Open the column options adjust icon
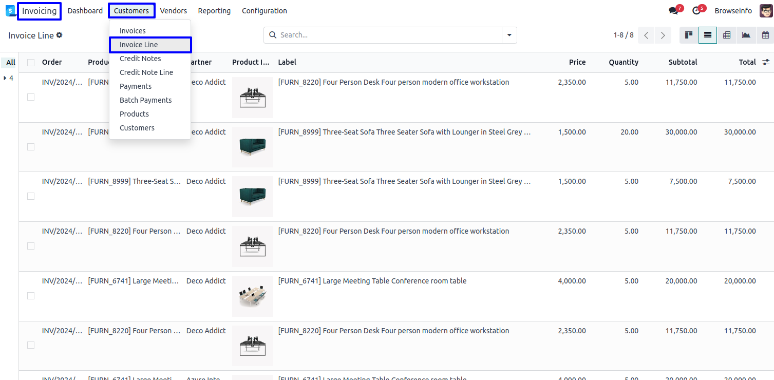 pos(766,62)
